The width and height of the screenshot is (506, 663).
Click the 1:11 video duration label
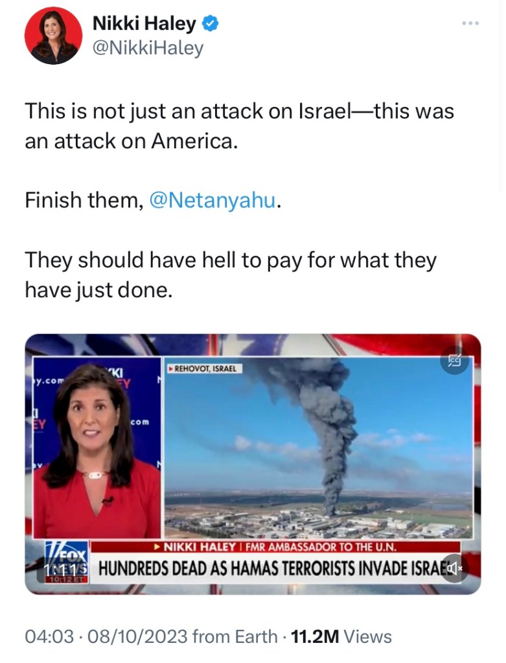click(x=65, y=569)
